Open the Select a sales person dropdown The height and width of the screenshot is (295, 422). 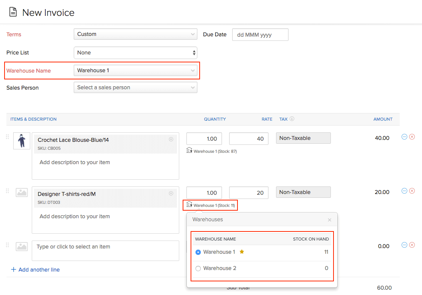click(x=135, y=87)
